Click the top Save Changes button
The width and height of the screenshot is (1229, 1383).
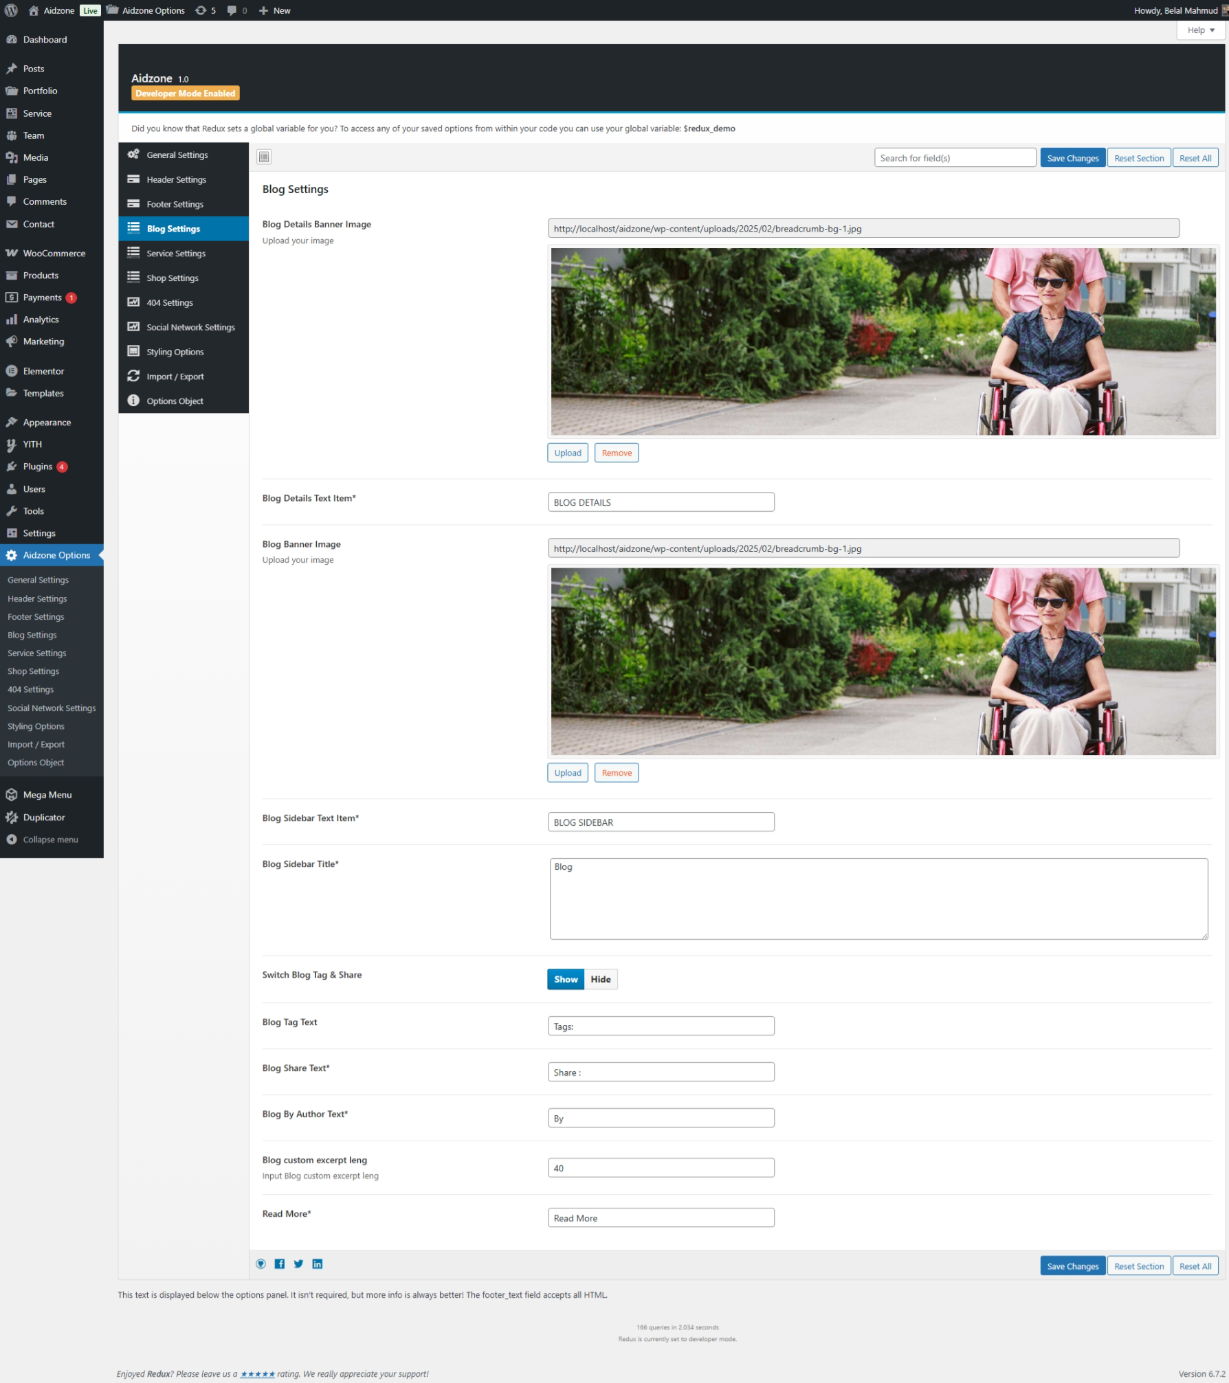pos(1072,158)
